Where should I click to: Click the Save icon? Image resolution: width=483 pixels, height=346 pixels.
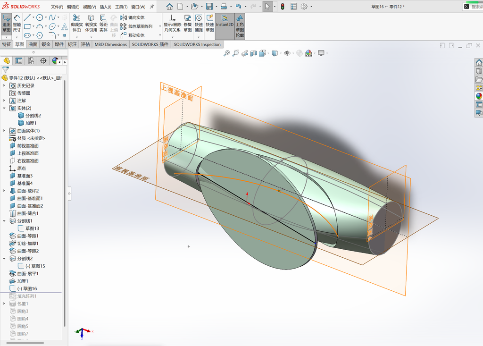(209, 6)
